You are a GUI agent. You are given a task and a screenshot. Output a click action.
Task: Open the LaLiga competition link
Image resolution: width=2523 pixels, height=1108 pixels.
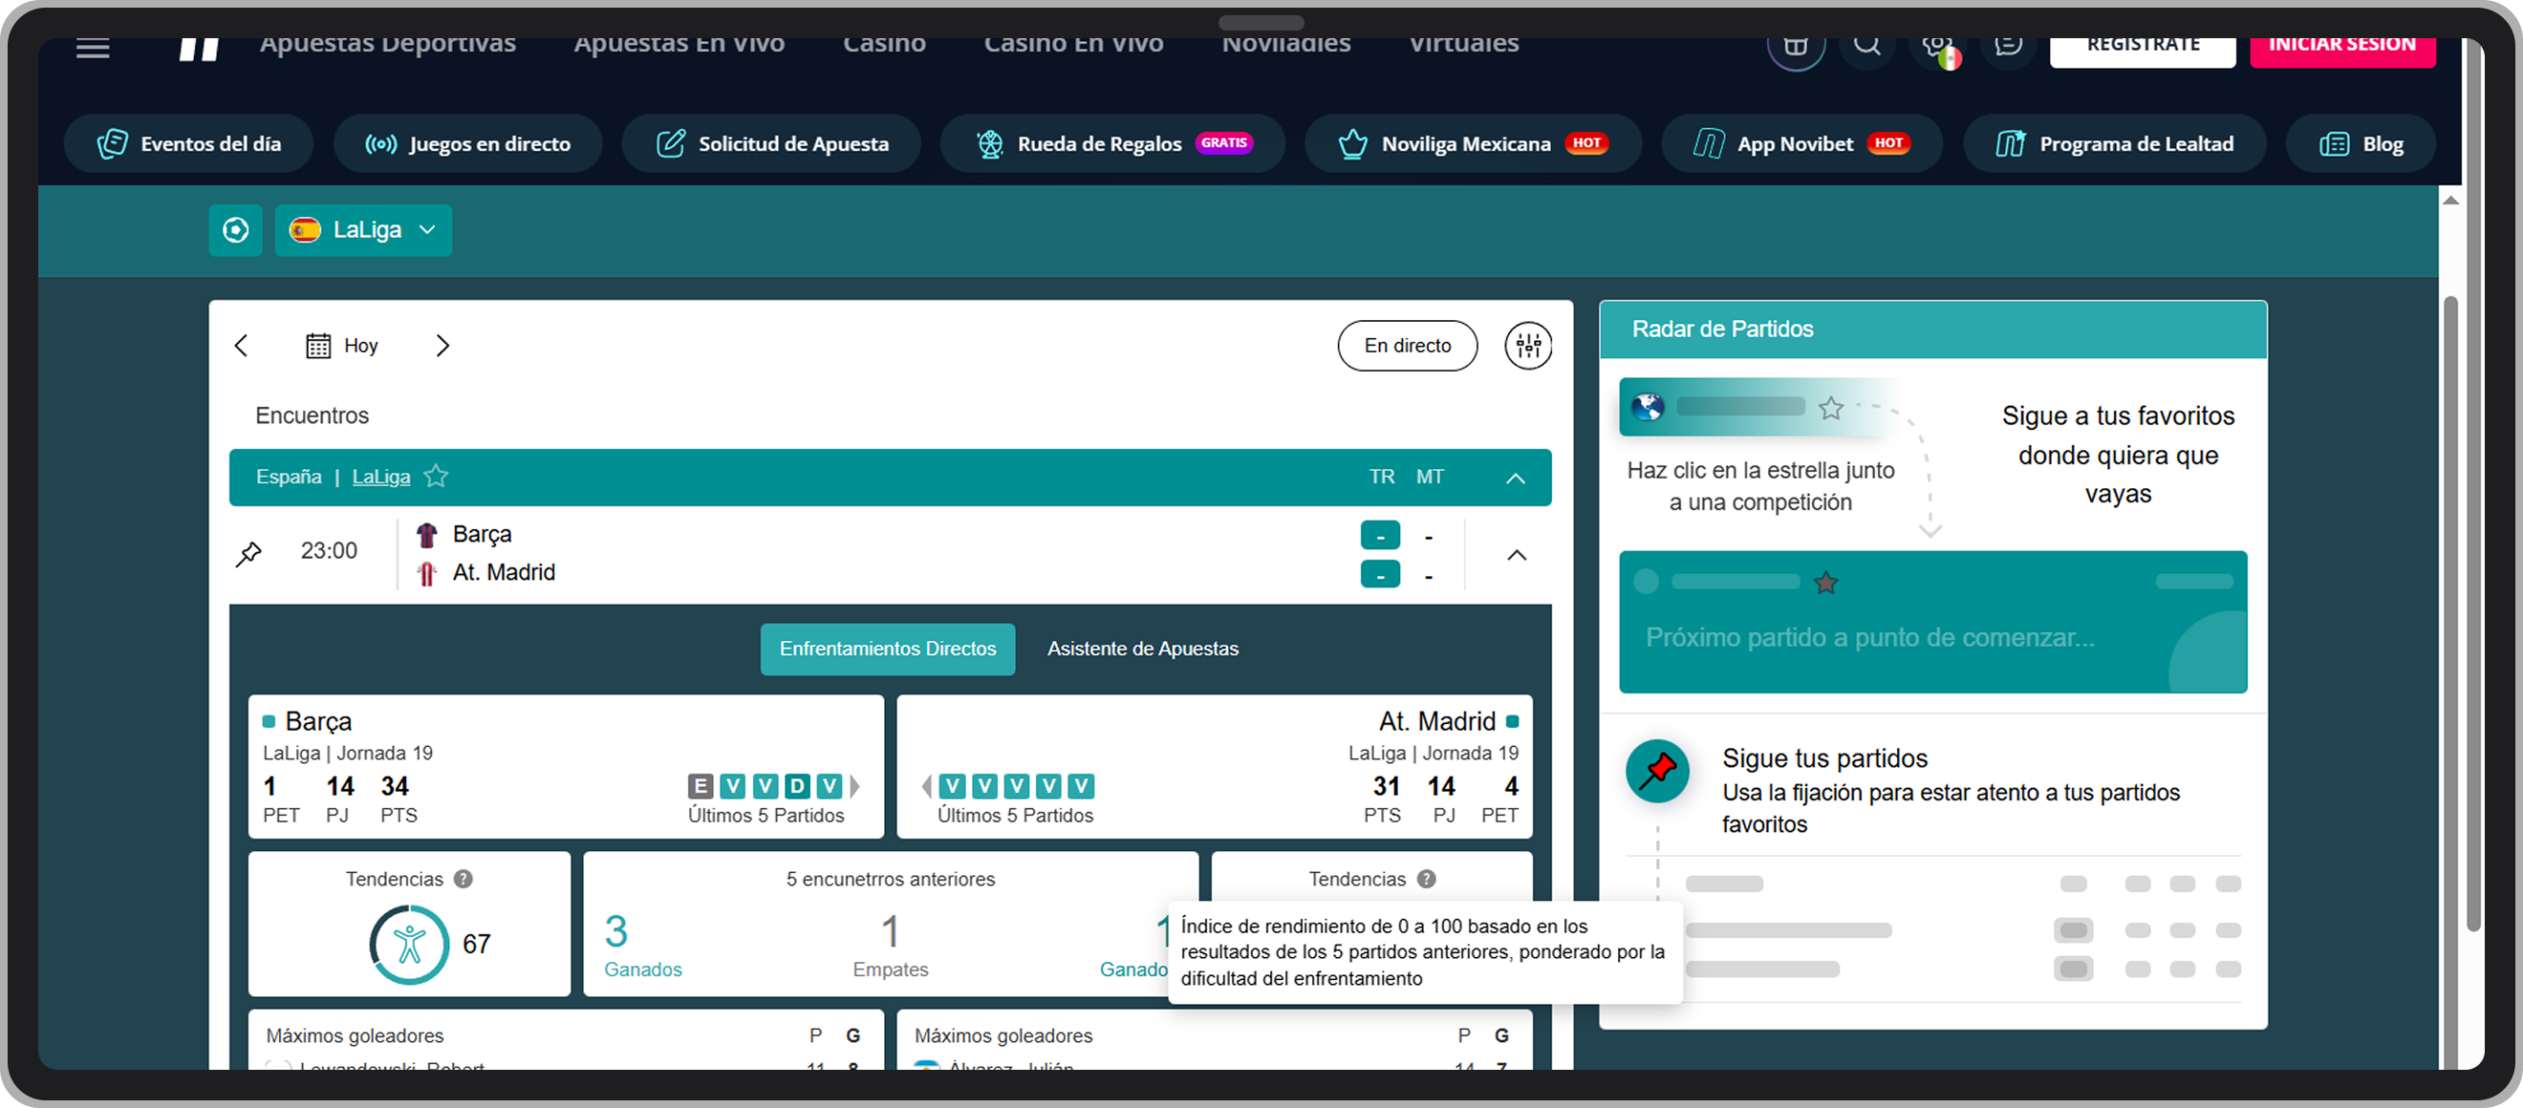coord(381,477)
